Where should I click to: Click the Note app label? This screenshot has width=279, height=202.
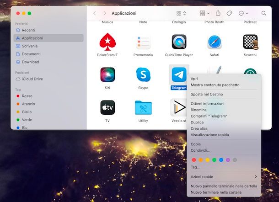click(x=143, y=22)
